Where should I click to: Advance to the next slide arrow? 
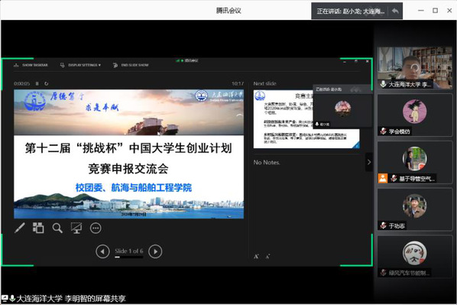click(x=155, y=251)
